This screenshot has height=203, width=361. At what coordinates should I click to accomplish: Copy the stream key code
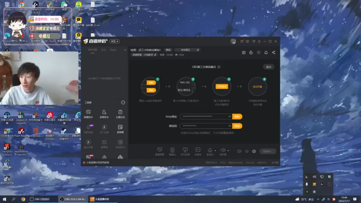[x=237, y=126]
